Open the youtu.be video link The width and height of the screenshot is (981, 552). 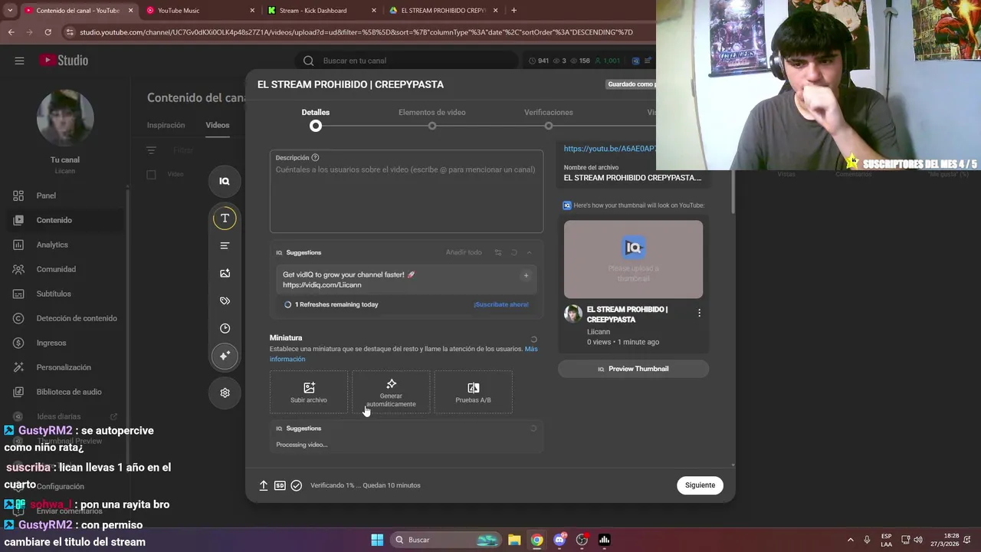(609, 149)
